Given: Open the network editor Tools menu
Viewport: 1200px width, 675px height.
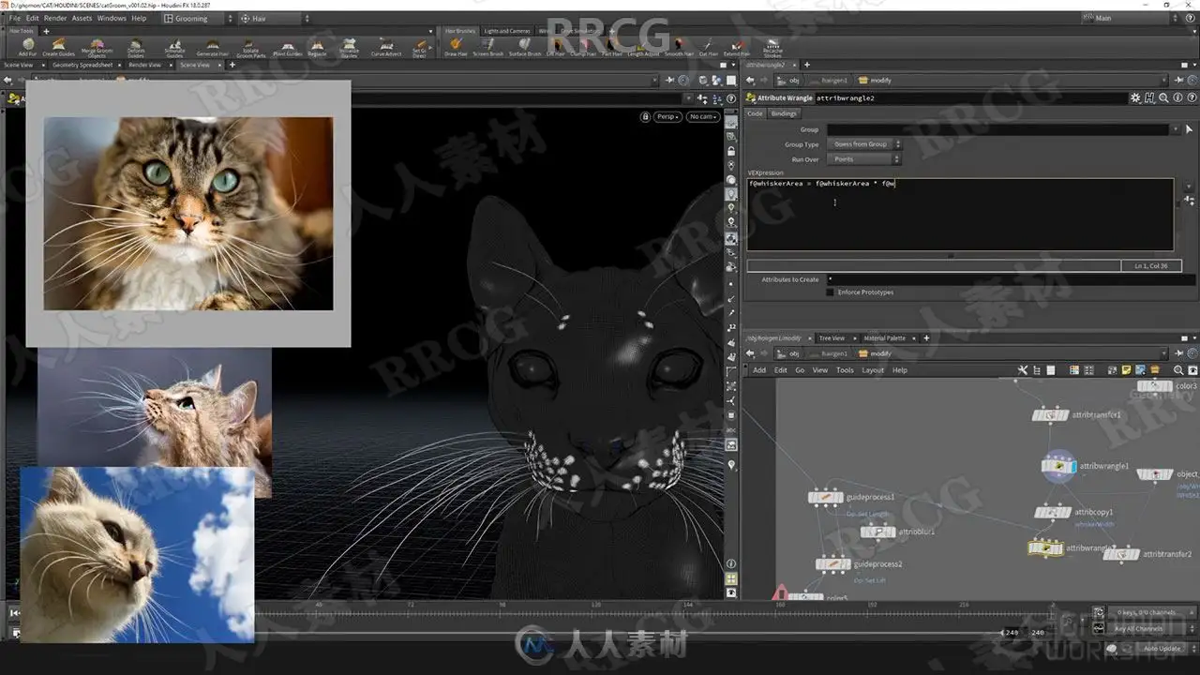Looking at the screenshot, I should tap(845, 370).
